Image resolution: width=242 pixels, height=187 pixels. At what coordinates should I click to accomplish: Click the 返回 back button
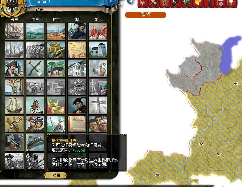pos(56,175)
